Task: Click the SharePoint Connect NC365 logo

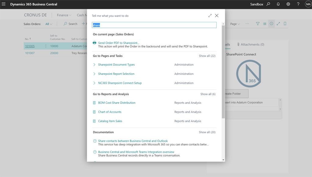Action: 249,73
